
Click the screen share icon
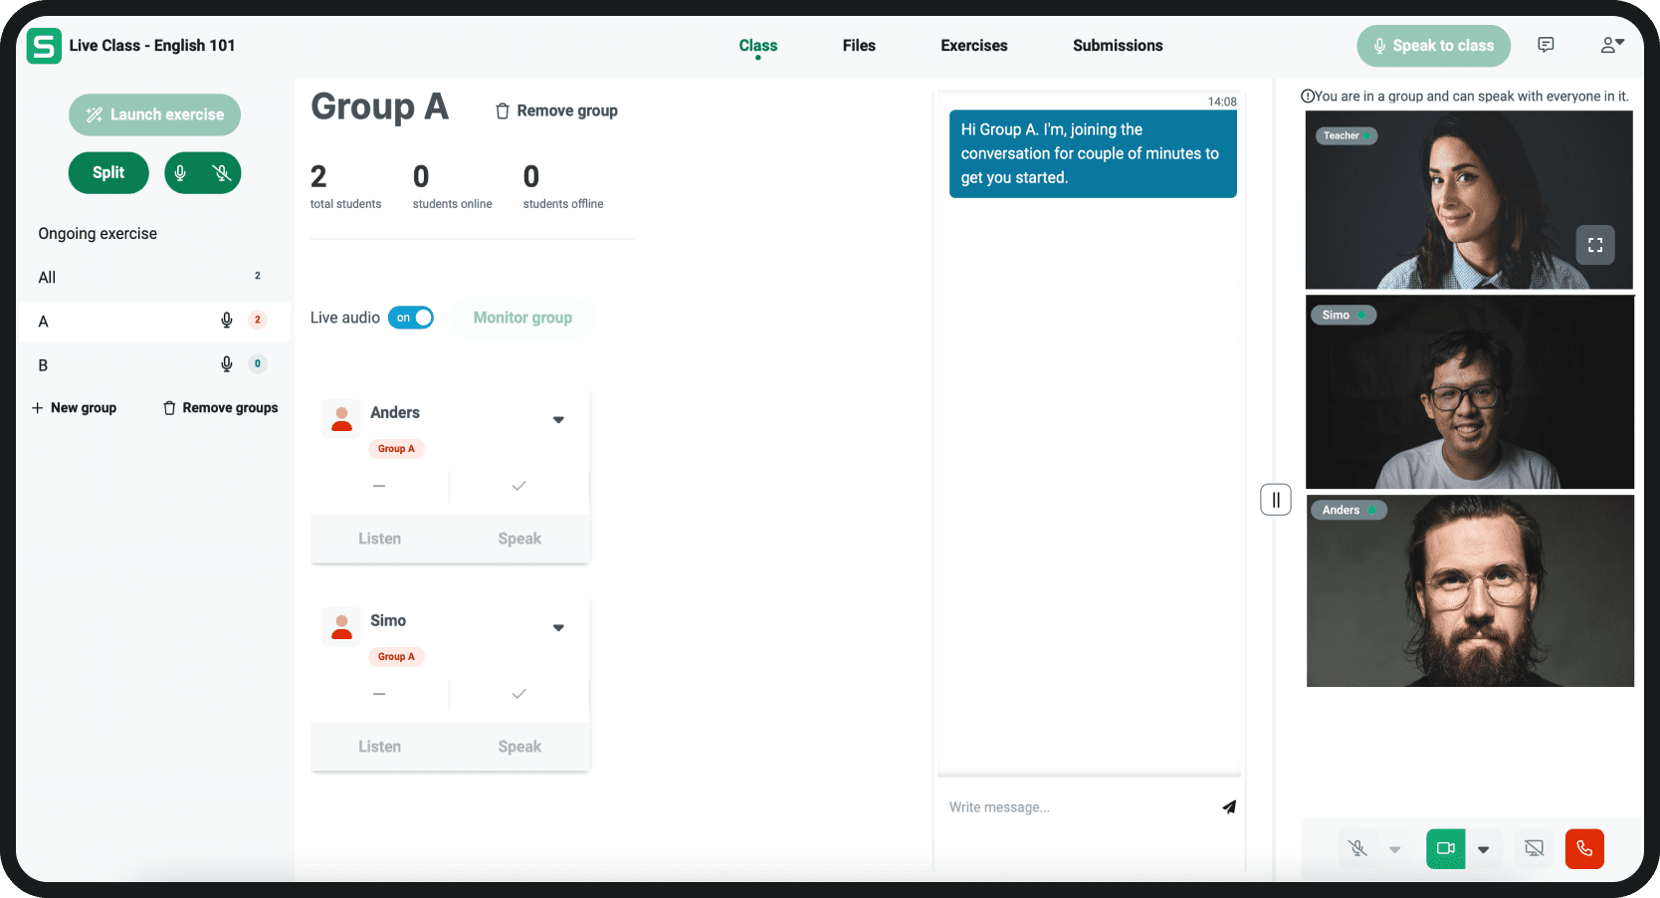(x=1534, y=849)
